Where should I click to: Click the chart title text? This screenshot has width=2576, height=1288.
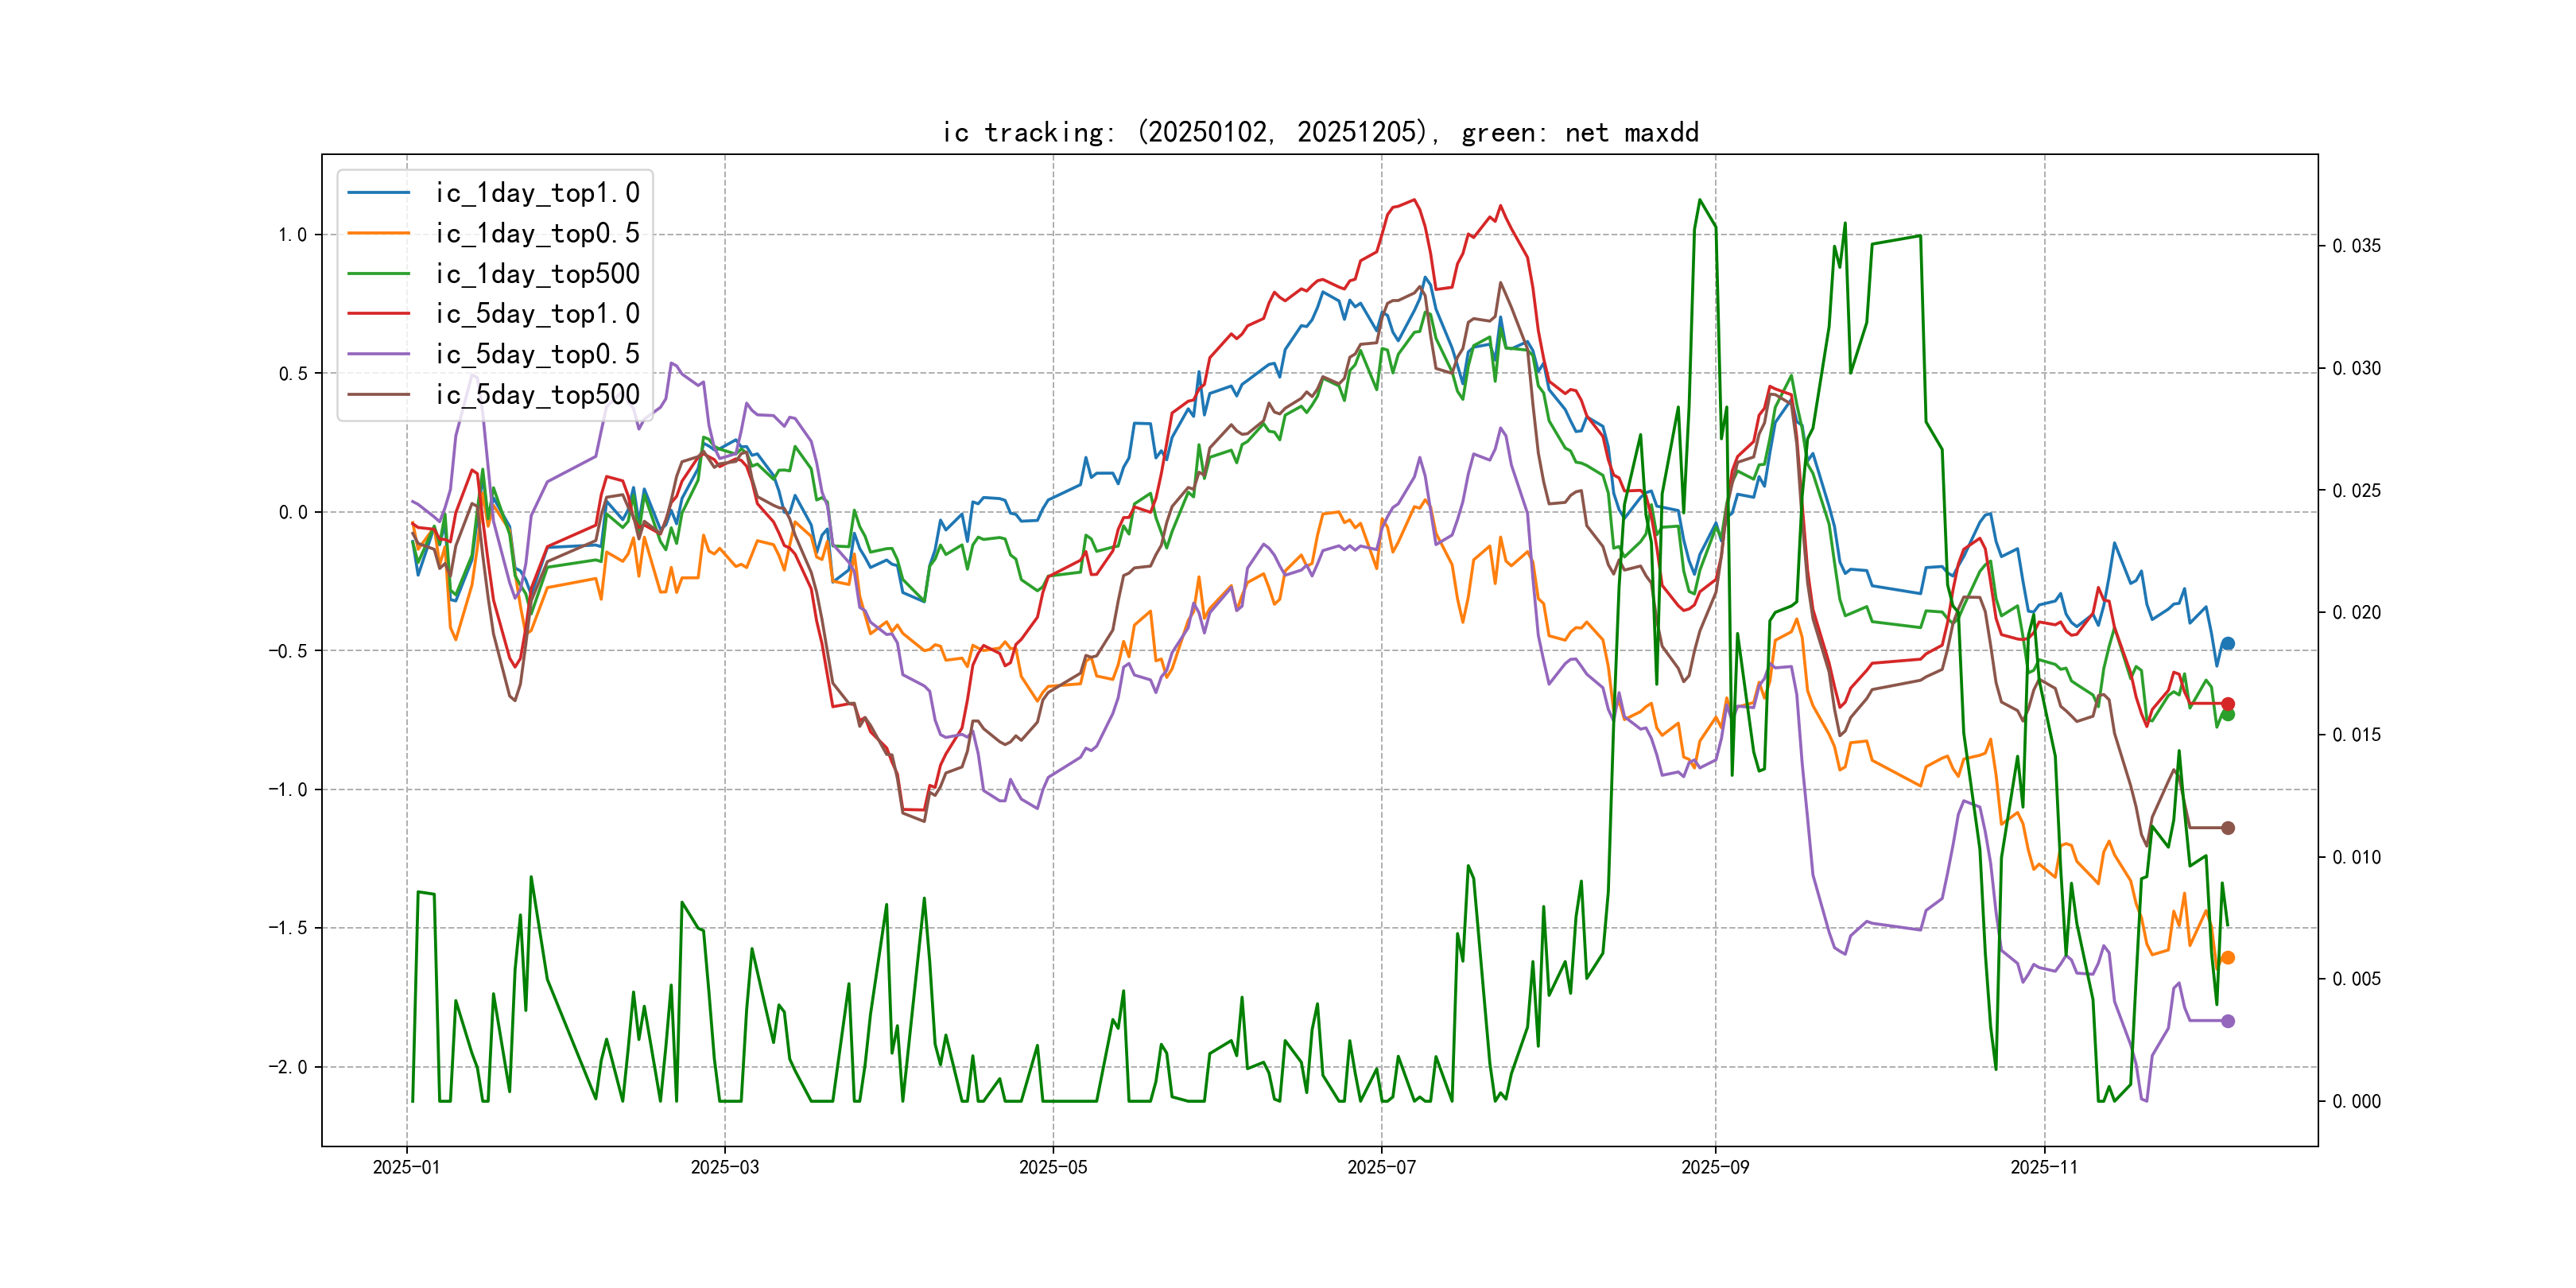click(1319, 132)
